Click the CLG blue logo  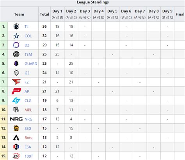(16, 101)
